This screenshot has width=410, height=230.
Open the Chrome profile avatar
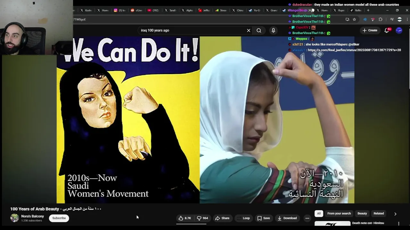point(399,19)
